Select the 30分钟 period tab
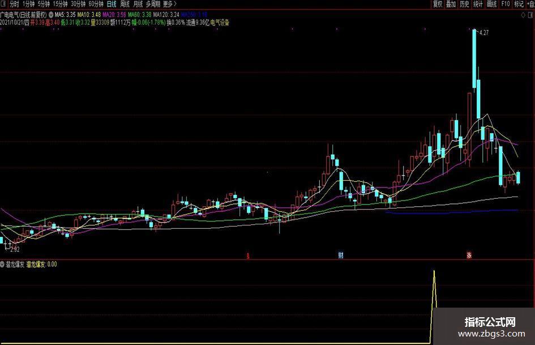The width and height of the screenshot is (535, 345). coord(78,4)
